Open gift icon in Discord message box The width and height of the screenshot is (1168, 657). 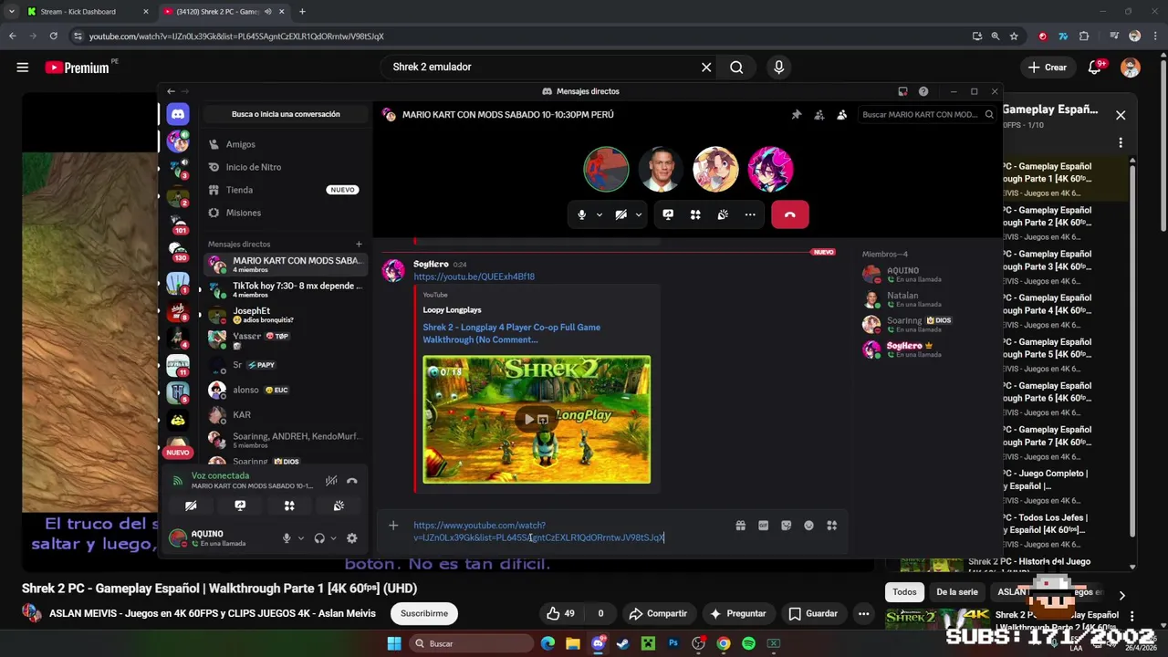(x=741, y=526)
